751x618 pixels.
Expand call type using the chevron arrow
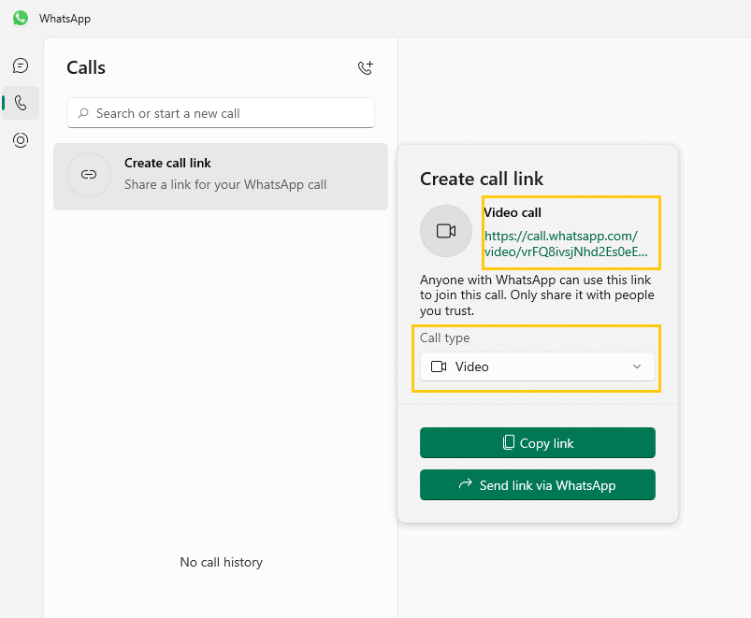click(x=637, y=366)
